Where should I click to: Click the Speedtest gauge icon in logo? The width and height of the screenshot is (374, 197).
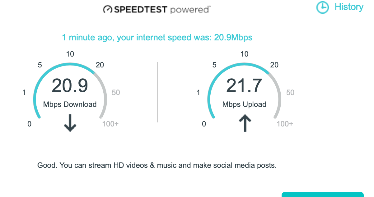coord(108,10)
